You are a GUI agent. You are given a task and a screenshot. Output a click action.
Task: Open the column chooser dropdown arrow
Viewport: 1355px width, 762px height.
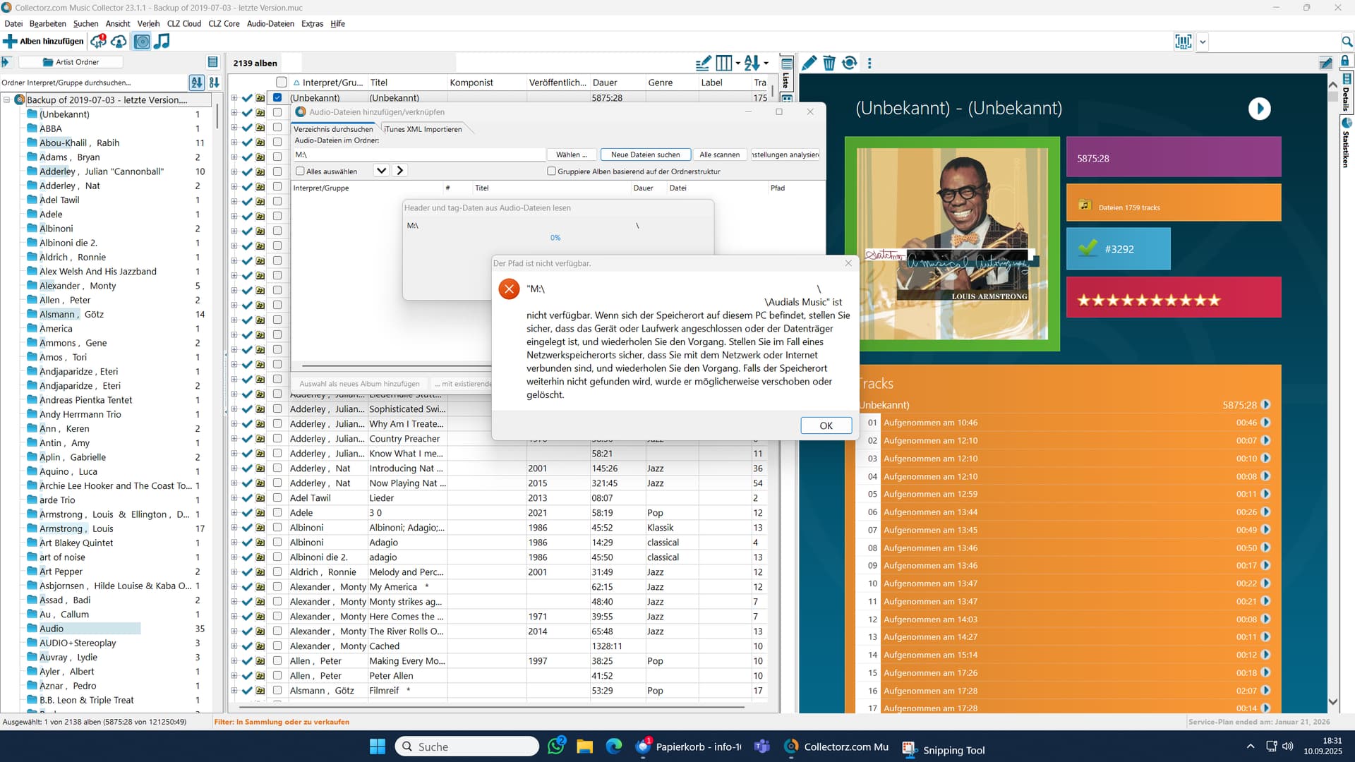click(x=738, y=64)
